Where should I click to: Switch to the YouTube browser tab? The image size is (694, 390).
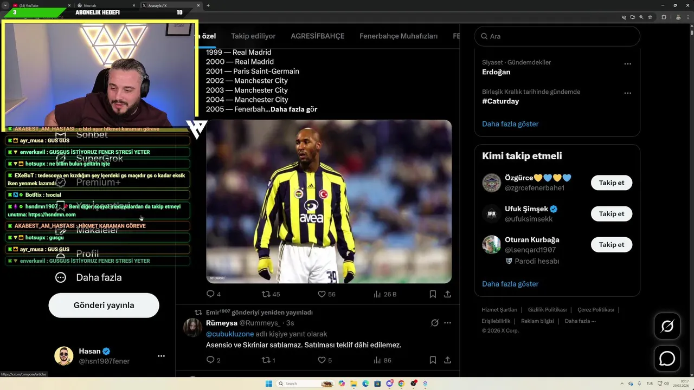(41, 5)
